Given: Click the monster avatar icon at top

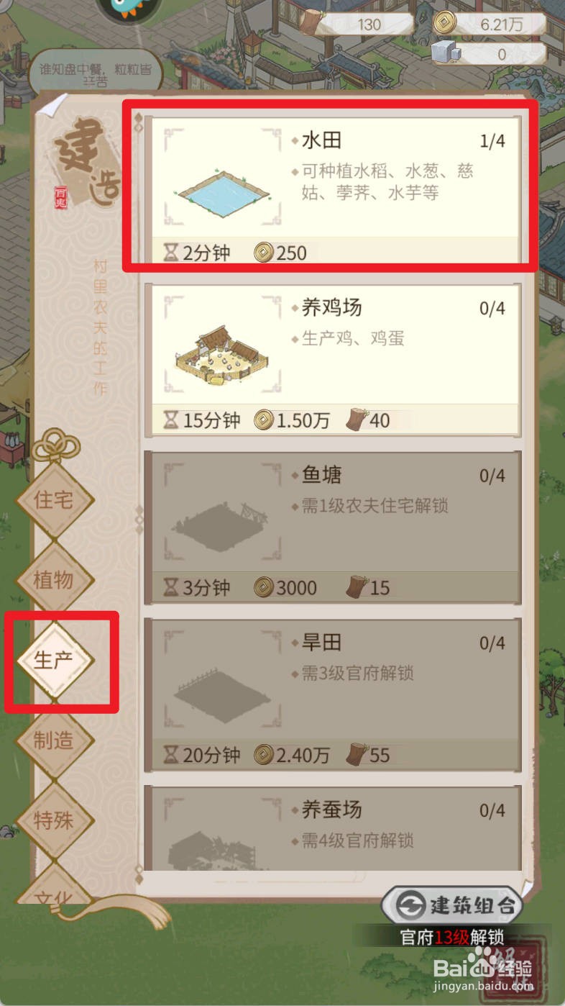Looking at the screenshot, I should [129, 10].
